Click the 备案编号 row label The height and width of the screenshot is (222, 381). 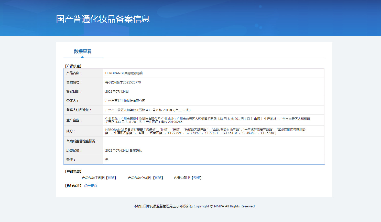coord(74,82)
